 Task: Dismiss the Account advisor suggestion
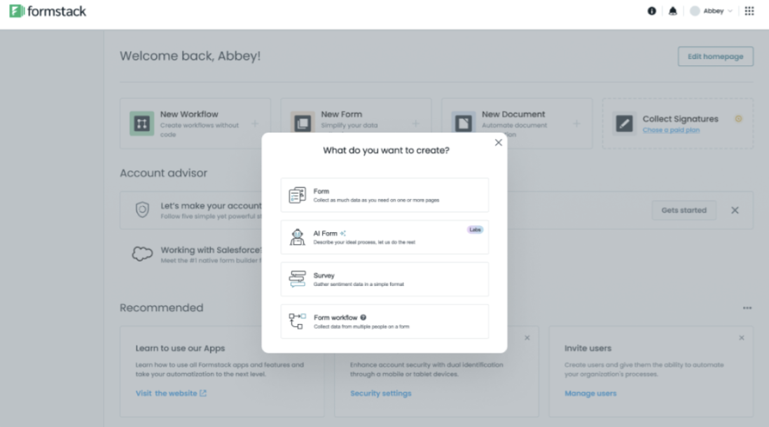[x=735, y=210]
